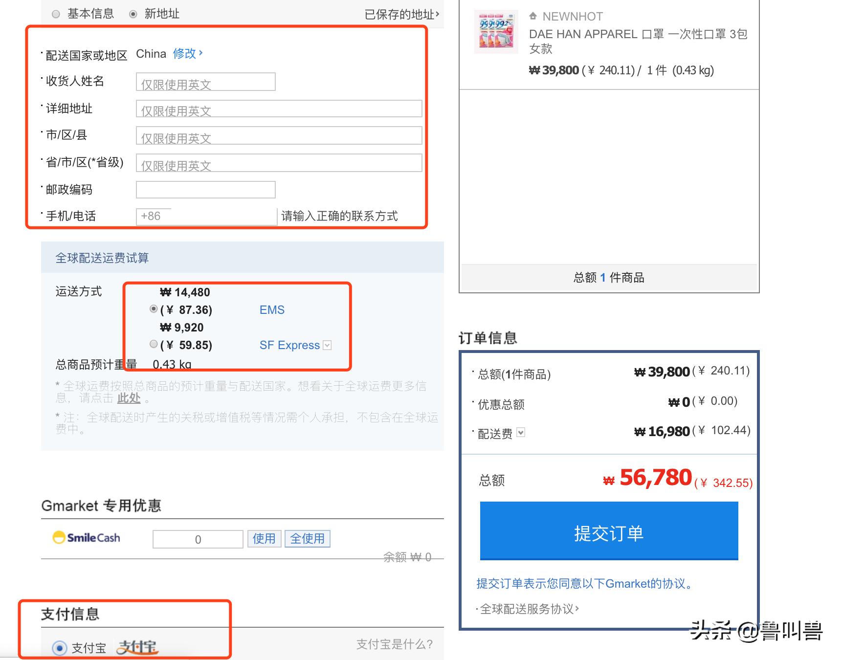This screenshot has width=842, height=660.
Task: Expand the 配送费 shipping fee details
Action: coord(521,432)
